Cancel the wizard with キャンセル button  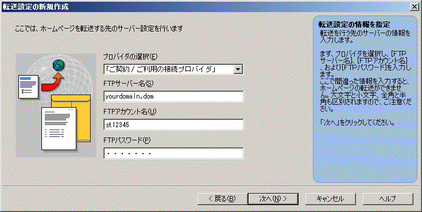pos(330,199)
